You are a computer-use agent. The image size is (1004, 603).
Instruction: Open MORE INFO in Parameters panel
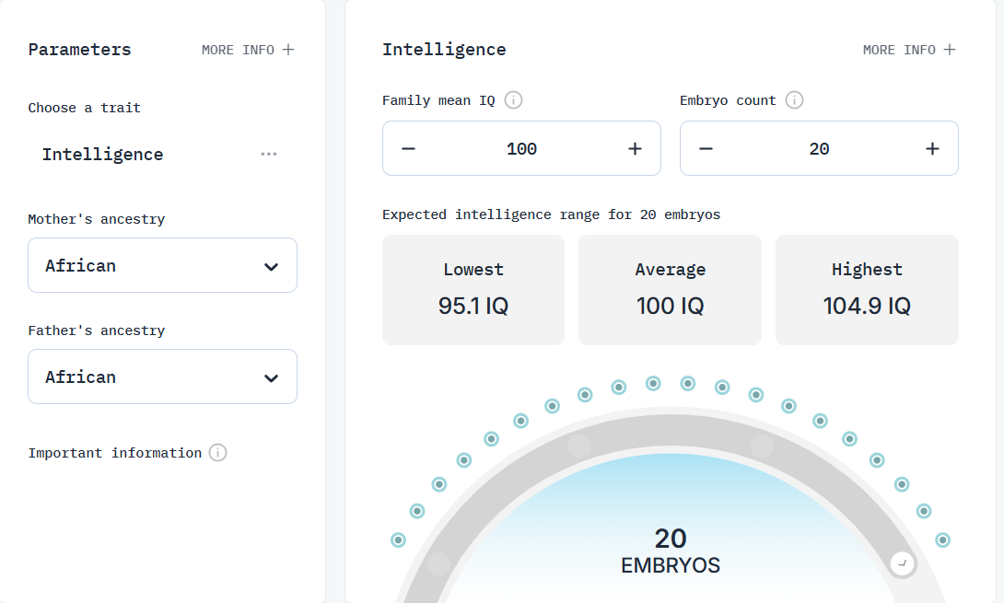coord(248,50)
